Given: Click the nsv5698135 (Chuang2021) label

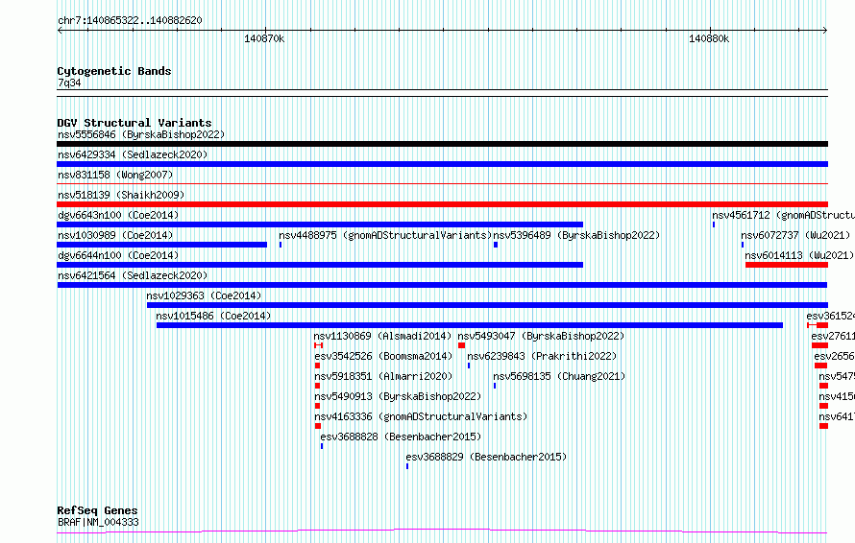Looking at the screenshot, I should tap(559, 376).
